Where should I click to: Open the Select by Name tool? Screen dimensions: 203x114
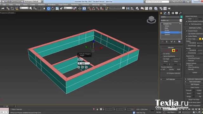click(35, 9)
